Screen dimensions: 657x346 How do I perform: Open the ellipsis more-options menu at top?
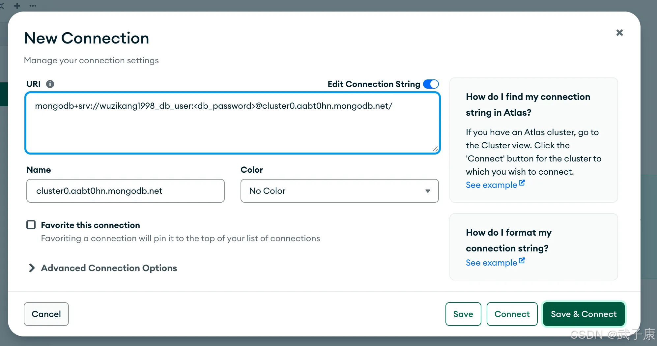click(x=33, y=6)
